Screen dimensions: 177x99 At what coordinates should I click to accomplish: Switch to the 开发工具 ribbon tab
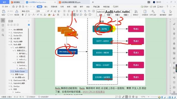point(96,7)
